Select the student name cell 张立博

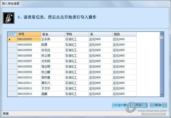click(x=52, y=55)
